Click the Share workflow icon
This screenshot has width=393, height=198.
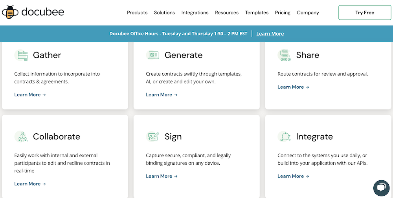point(284,55)
